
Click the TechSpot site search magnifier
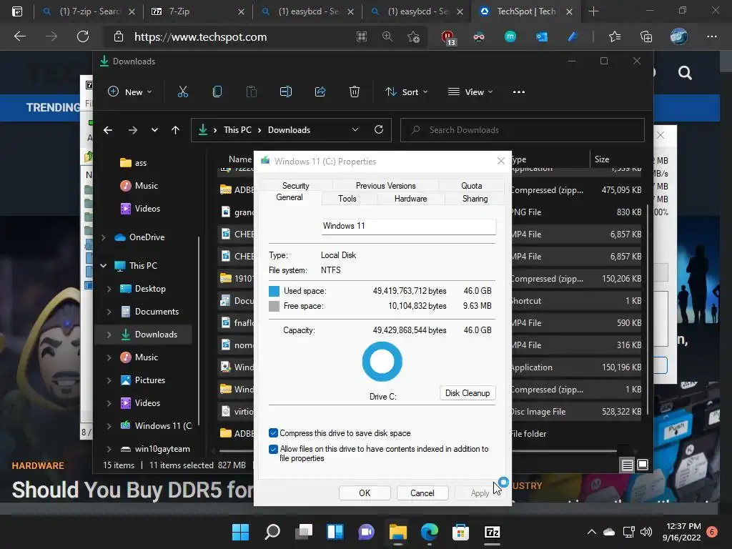(685, 73)
